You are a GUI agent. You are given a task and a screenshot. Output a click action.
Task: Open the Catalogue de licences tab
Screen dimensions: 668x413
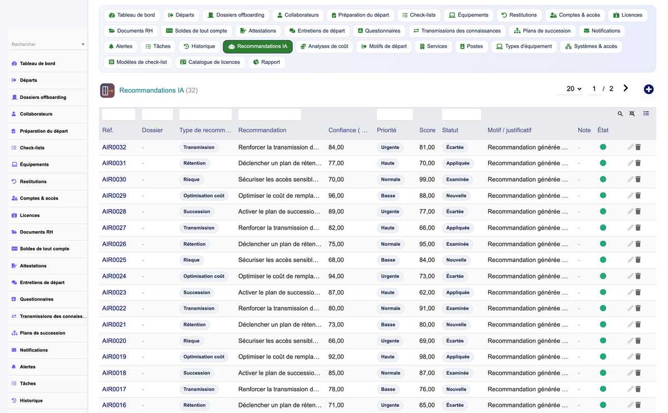pos(209,62)
